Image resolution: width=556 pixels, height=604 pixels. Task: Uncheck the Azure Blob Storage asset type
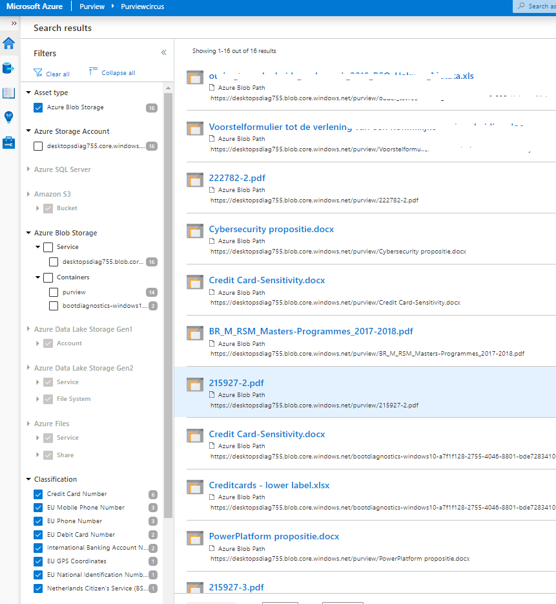pyautogui.click(x=38, y=107)
